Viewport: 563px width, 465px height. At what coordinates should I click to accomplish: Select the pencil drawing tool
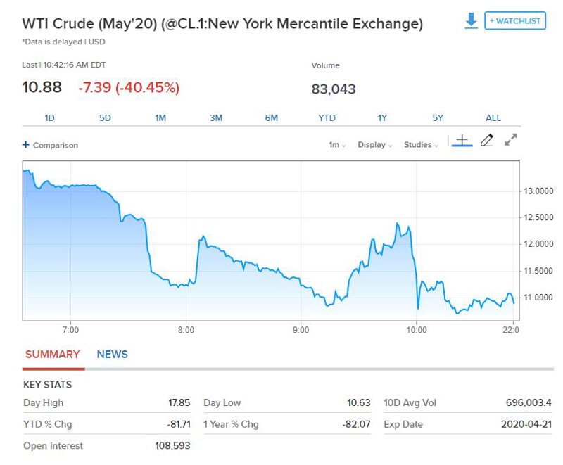click(x=486, y=140)
